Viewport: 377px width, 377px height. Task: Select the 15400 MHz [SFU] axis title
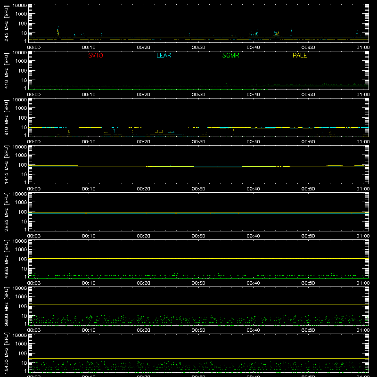(6, 353)
